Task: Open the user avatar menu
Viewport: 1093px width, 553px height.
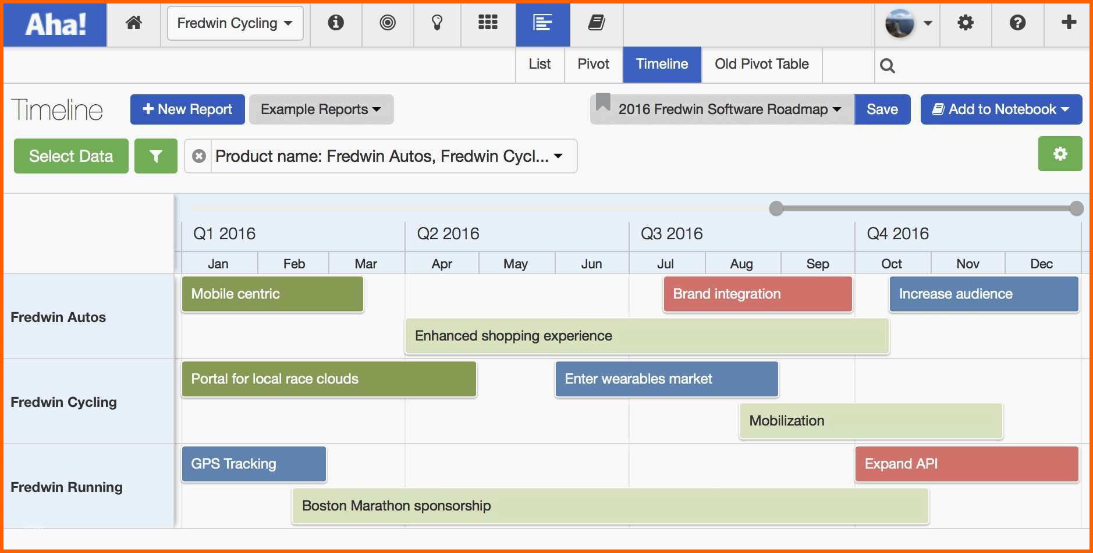Action: (908, 23)
